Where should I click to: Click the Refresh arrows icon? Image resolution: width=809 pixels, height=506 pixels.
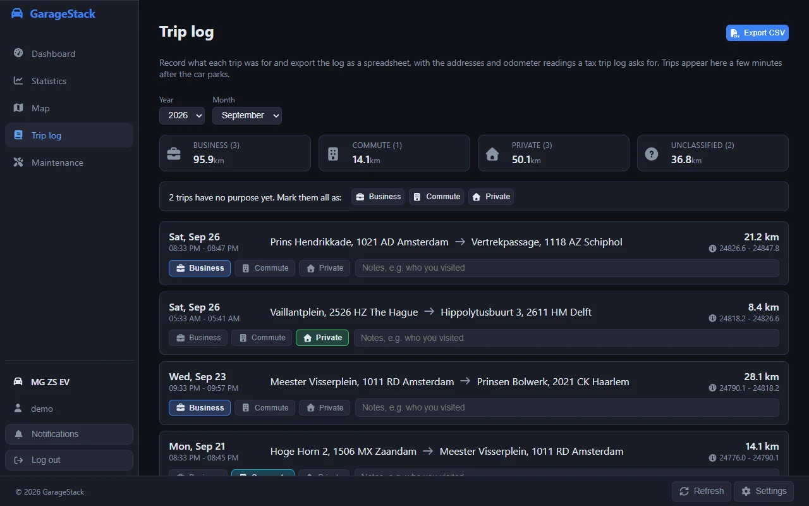(x=684, y=491)
